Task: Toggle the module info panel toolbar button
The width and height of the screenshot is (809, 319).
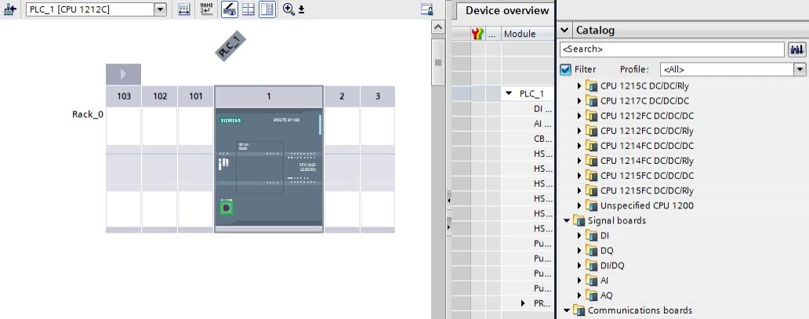Action: 267,9
